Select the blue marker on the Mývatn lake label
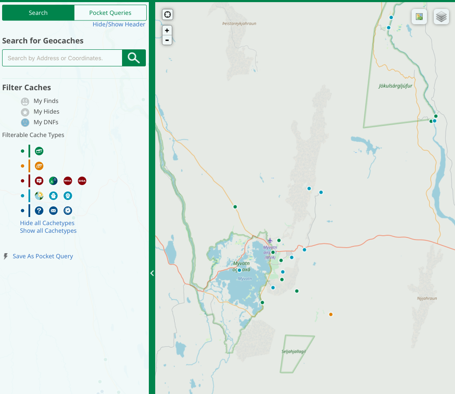 (x=239, y=270)
